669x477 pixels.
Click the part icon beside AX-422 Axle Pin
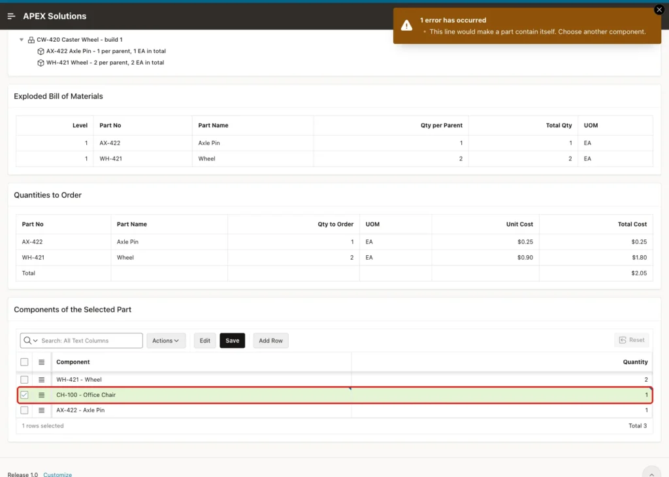[41, 51]
